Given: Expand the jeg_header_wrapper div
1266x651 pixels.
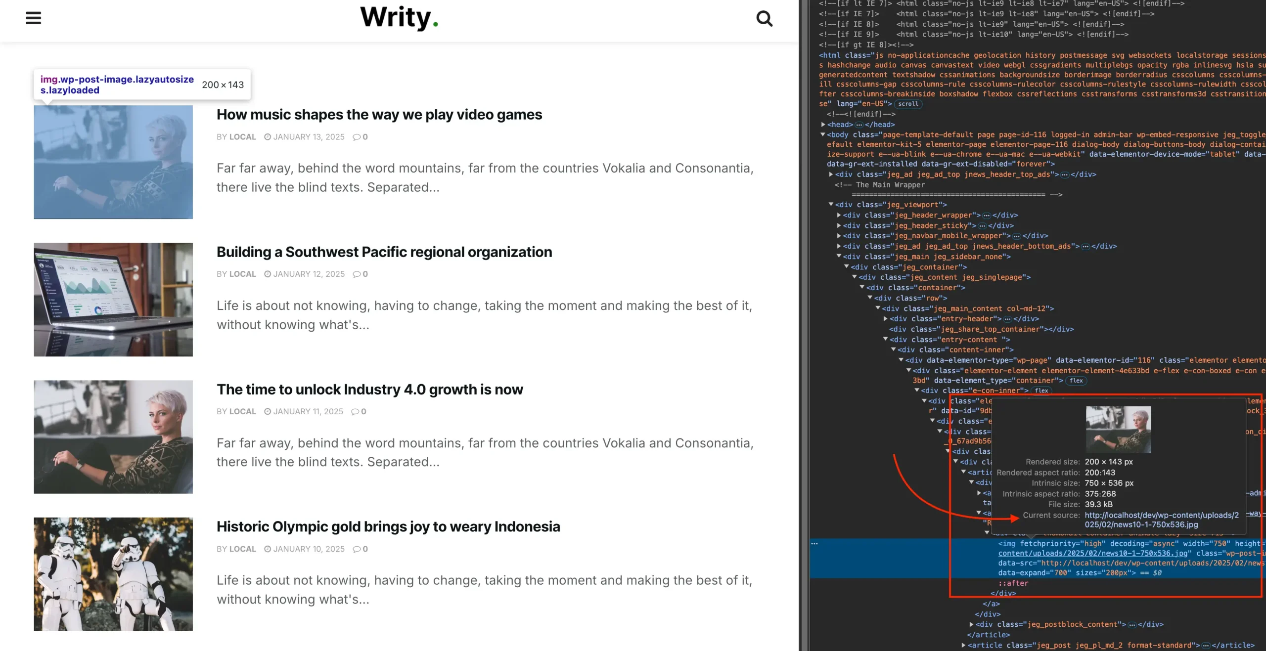Looking at the screenshot, I should tap(839, 215).
